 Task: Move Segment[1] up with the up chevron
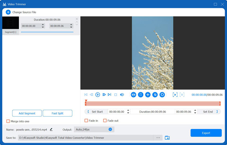tap(77, 22)
